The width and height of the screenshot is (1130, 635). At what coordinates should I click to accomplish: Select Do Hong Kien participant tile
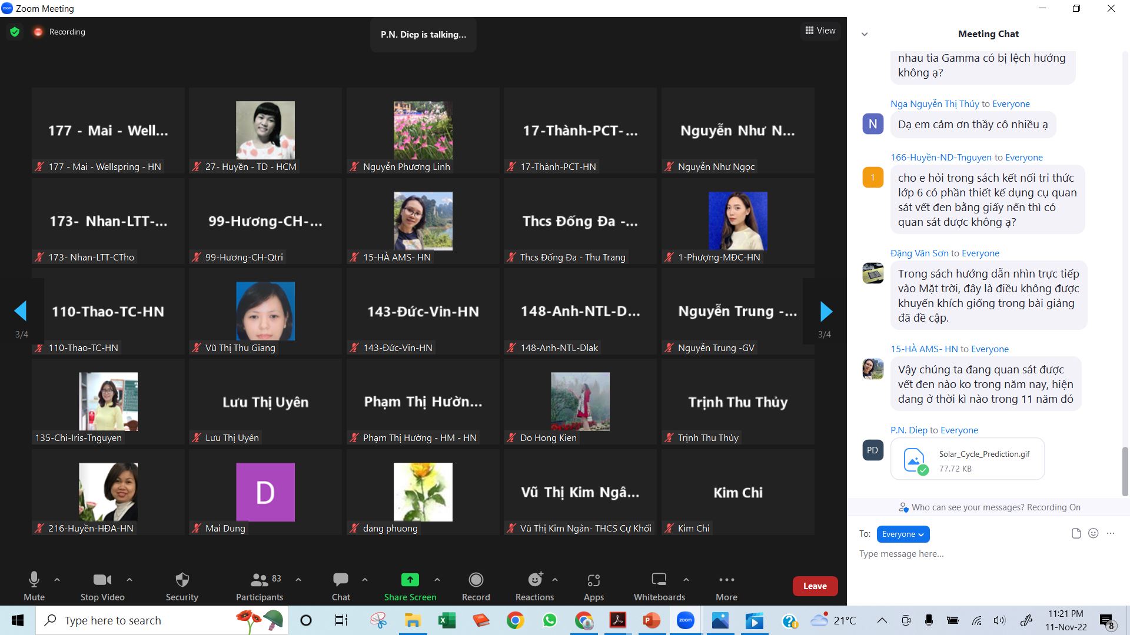(x=580, y=402)
